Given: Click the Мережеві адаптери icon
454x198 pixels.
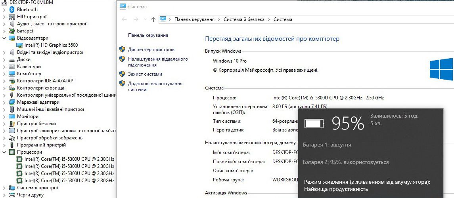Looking at the screenshot, I should pos(12,102).
